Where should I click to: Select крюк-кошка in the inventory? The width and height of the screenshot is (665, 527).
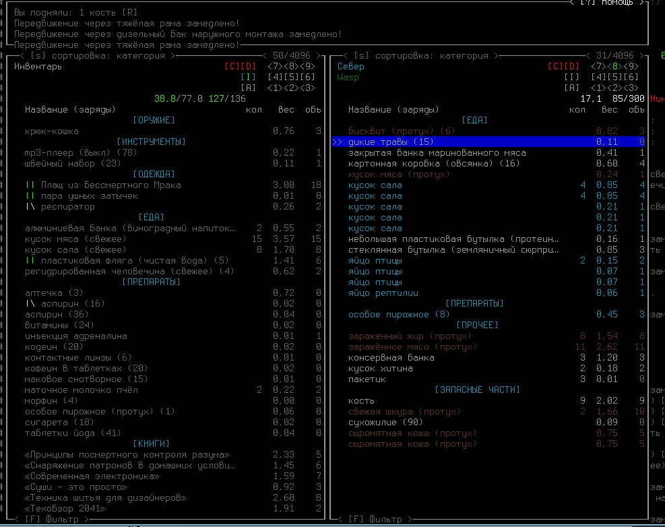point(173,131)
